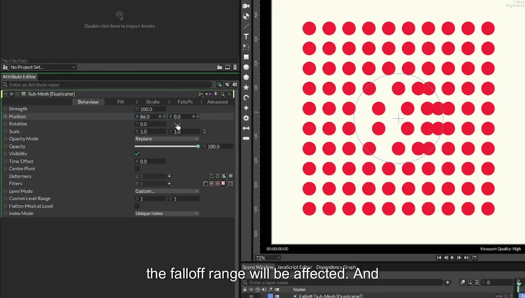Jump to first frame button
The height and width of the screenshot is (298, 525).
(439, 257)
